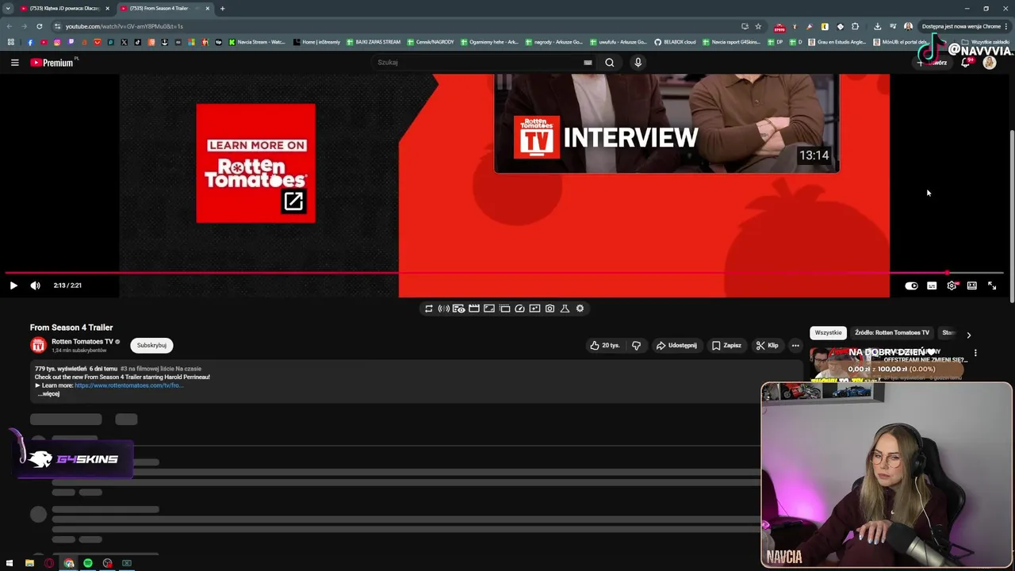Click the flask filters icon

tap(565, 308)
